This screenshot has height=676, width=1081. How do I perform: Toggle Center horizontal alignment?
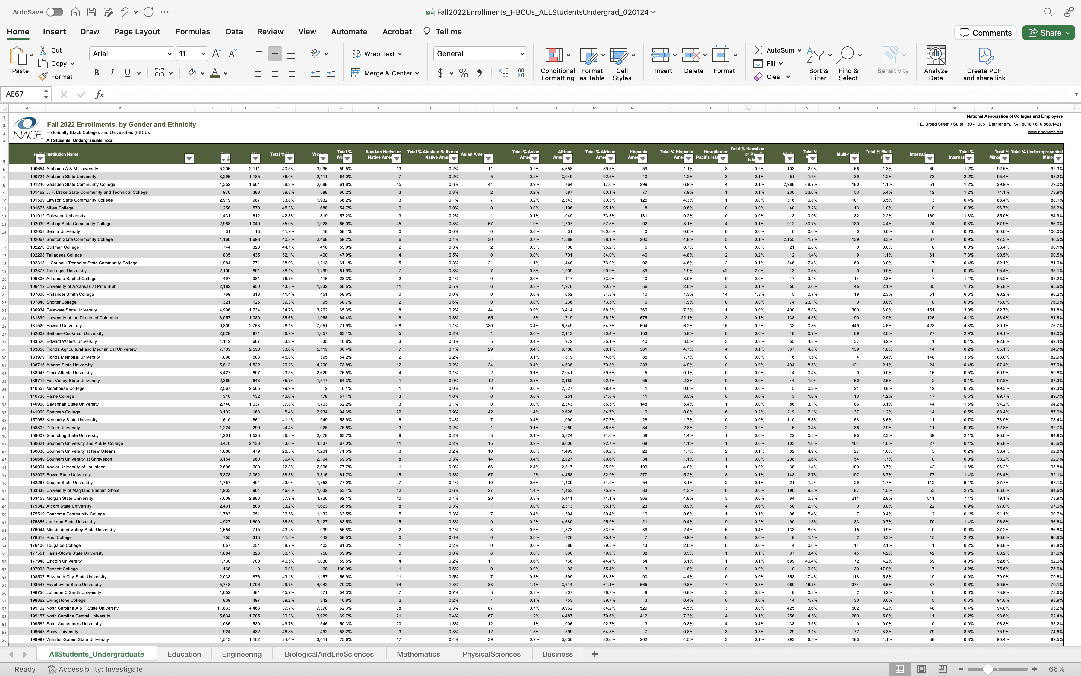click(x=275, y=73)
